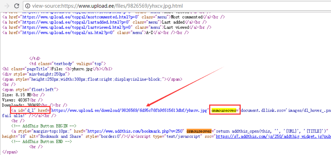Open the mostcommented.html link in source
This screenshot has width=331, height=155.
pos(80,17)
